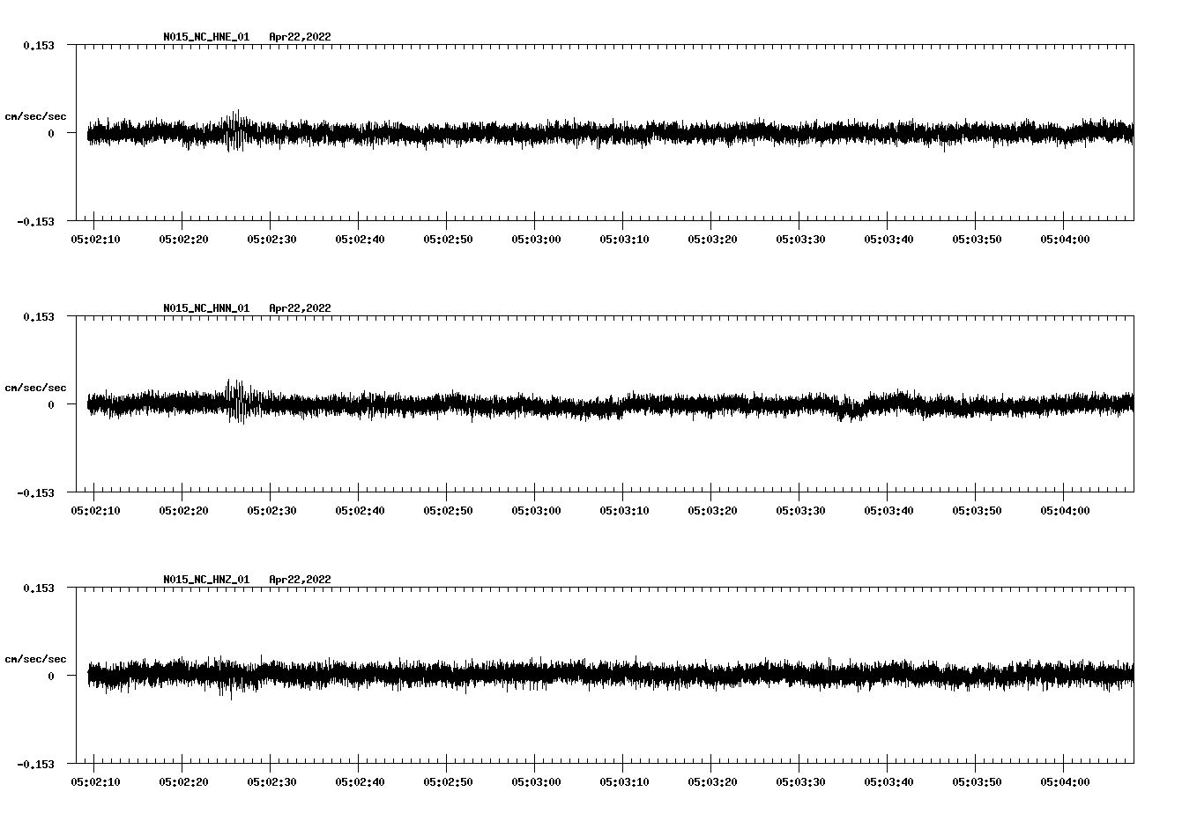Viewport: 1197px width, 814px height.
Task: Click the cm/sec/sec unit label on HNE plot
Action: click(x=35, y=116)
